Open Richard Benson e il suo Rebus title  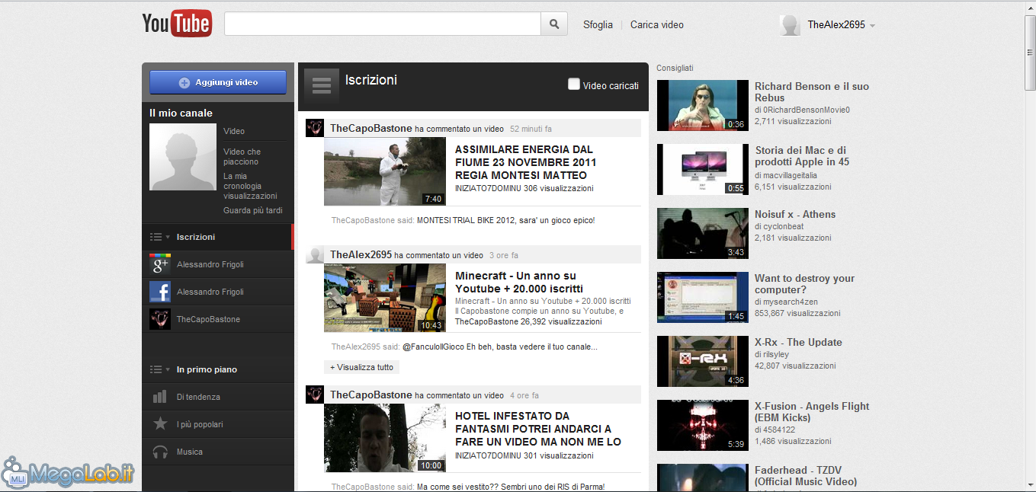(812, 92)
